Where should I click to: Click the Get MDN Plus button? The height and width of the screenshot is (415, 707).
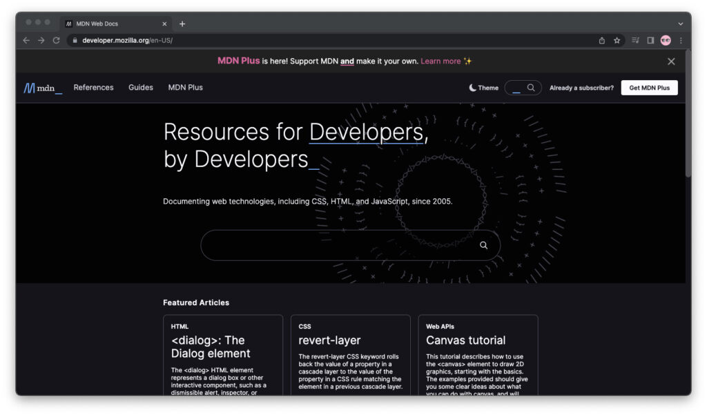649,88
